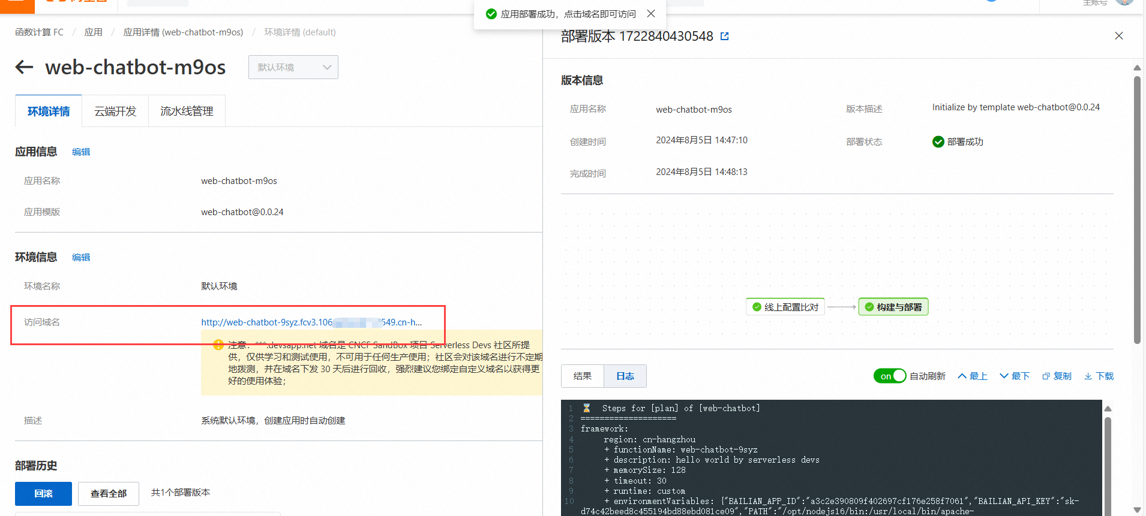The height and width of the screenshot is (516, 1146).
Task: Click the 部署成功 status text
Action: click(x=965, y=142)
